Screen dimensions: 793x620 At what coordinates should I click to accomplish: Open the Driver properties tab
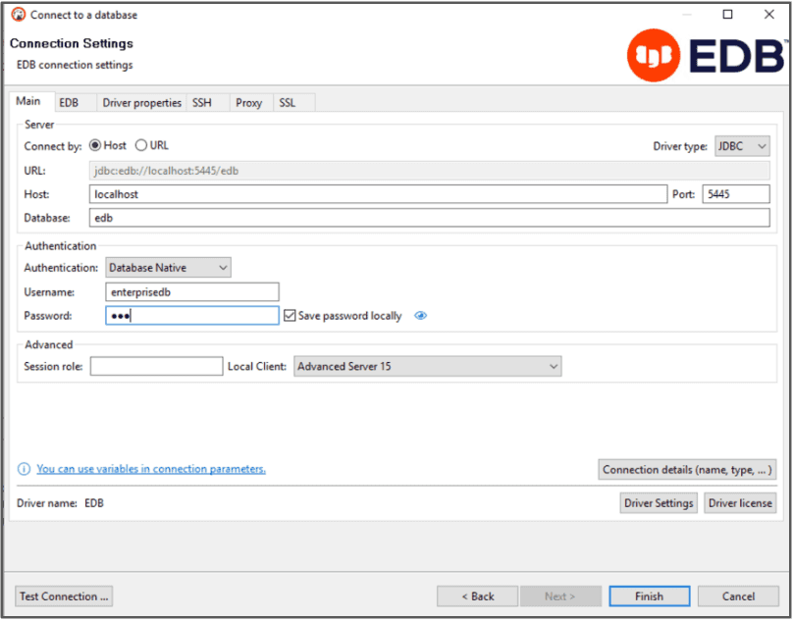142,103
